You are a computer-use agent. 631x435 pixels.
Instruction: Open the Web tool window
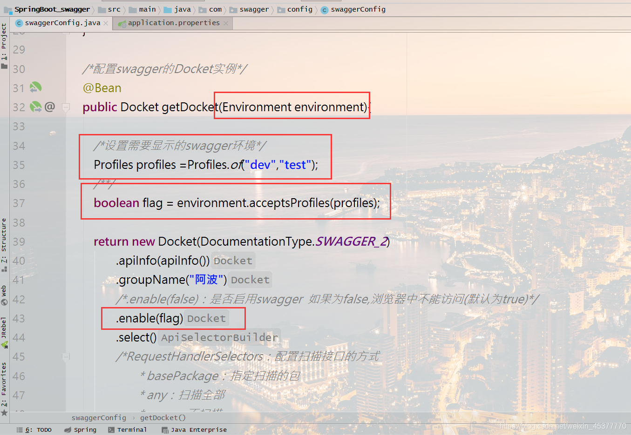click(x=4, y=295)
